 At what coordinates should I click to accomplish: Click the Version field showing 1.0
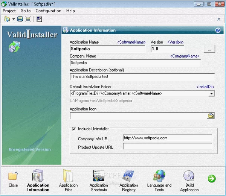pos(167,49)
